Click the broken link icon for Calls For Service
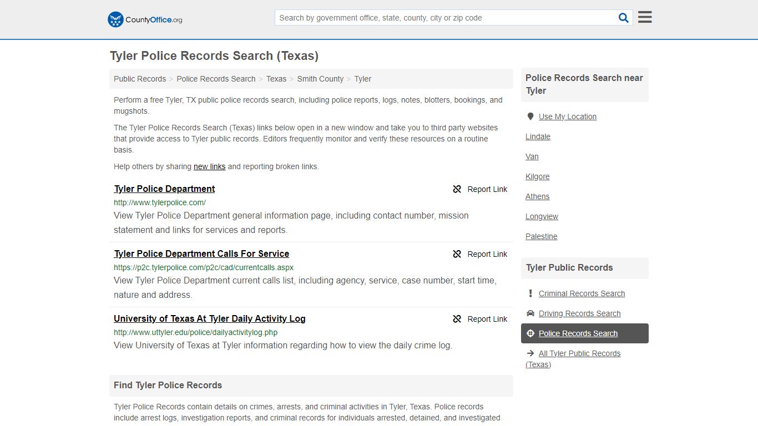Screen dimensions: 758x426 [x=457, y=254]
